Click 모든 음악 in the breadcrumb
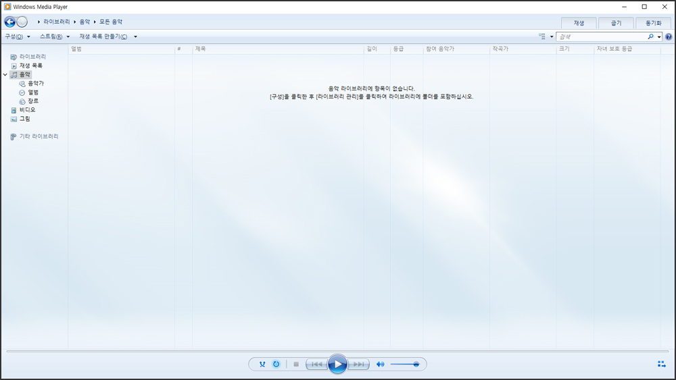Image resolution: width=676 pixels, height=380 pixels. point(111,22)
